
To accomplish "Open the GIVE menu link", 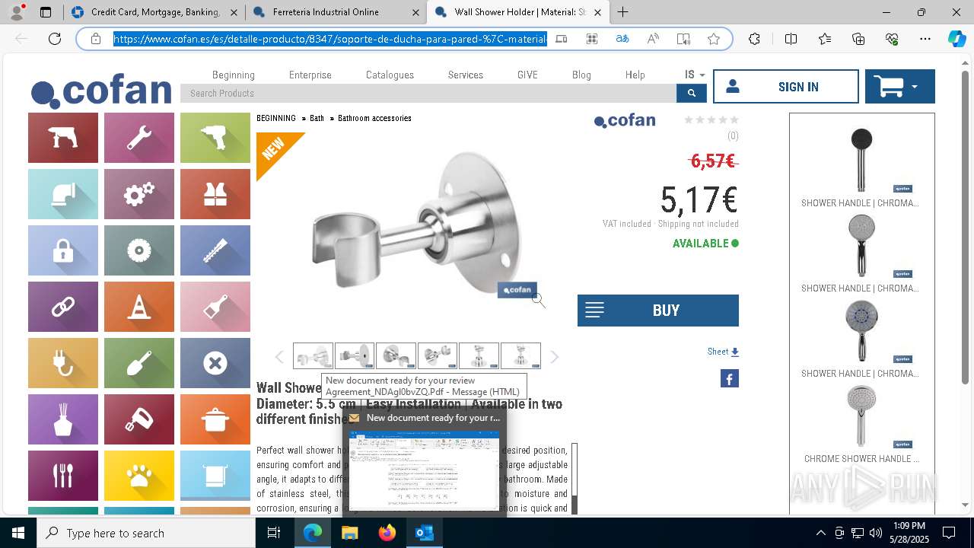I will 527,75.
